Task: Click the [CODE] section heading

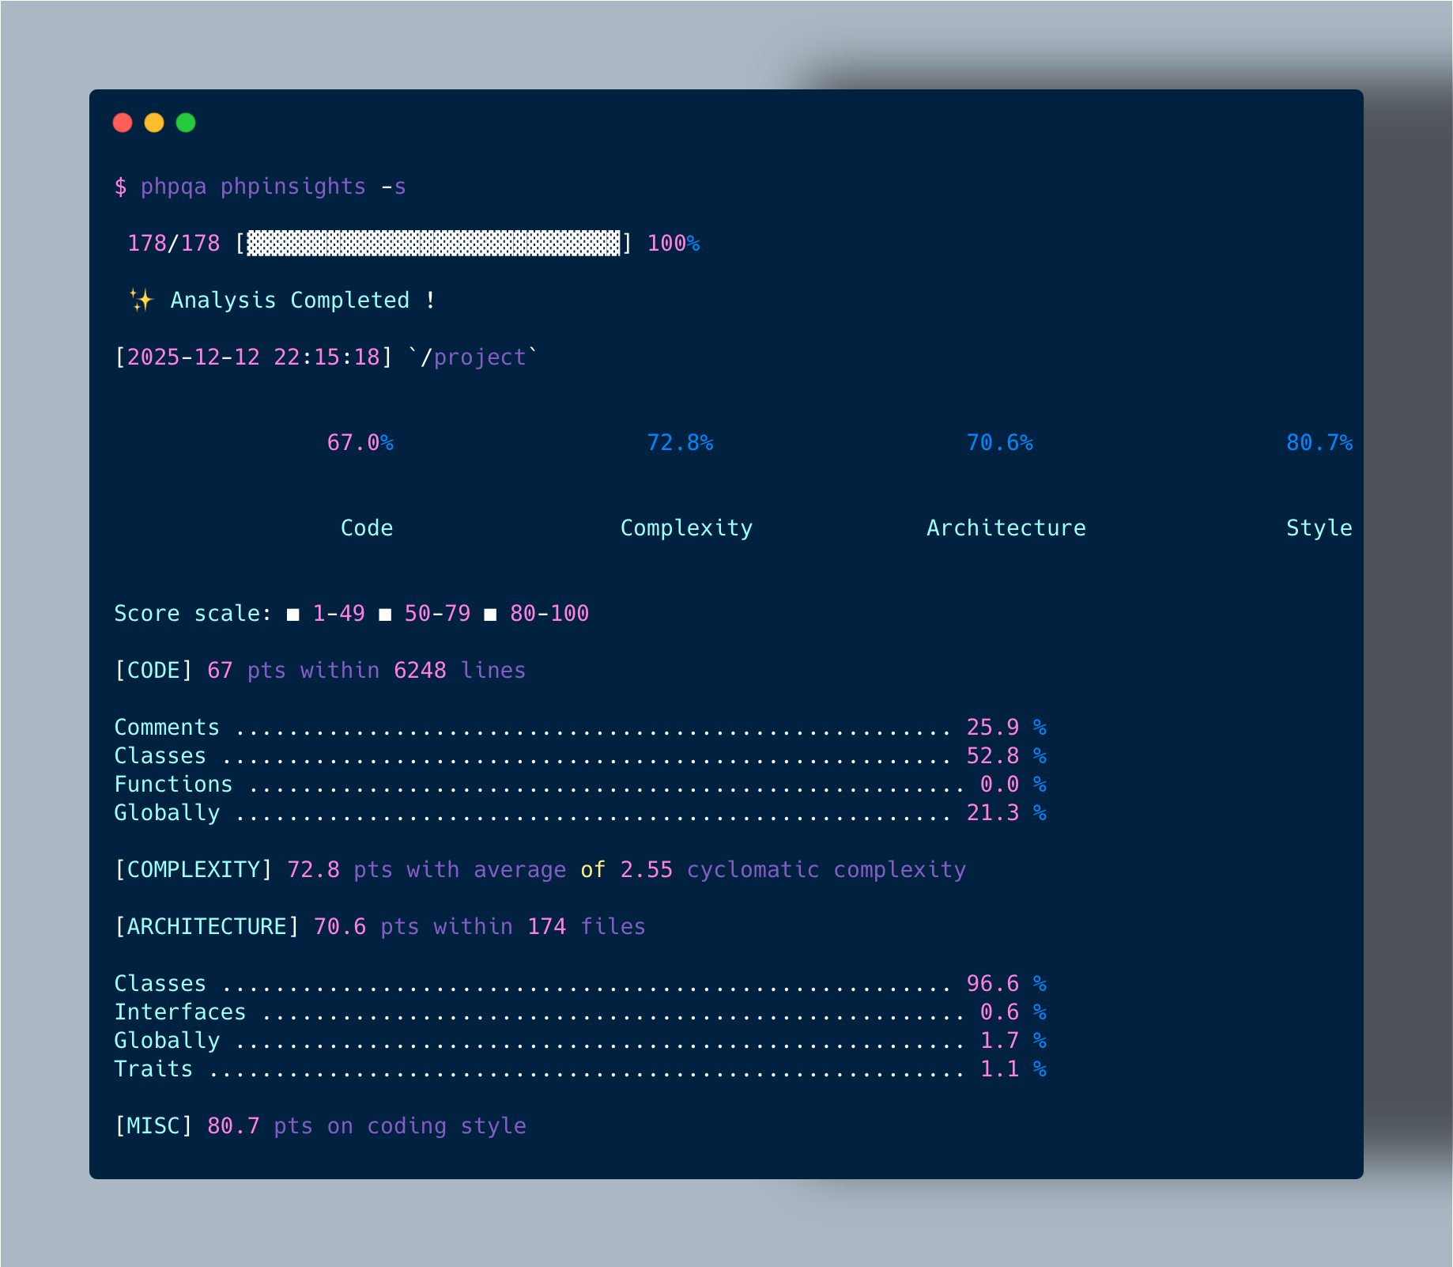Action: point(153,671)
